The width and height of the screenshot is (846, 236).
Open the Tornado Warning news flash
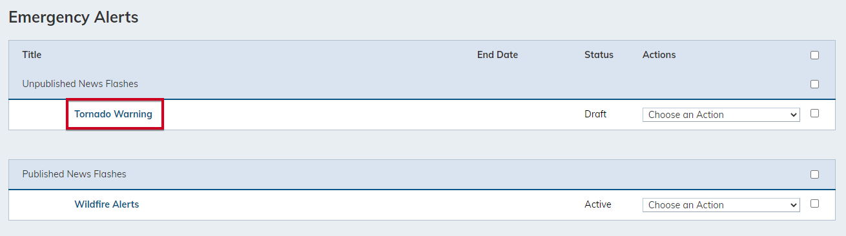point(113,114)
